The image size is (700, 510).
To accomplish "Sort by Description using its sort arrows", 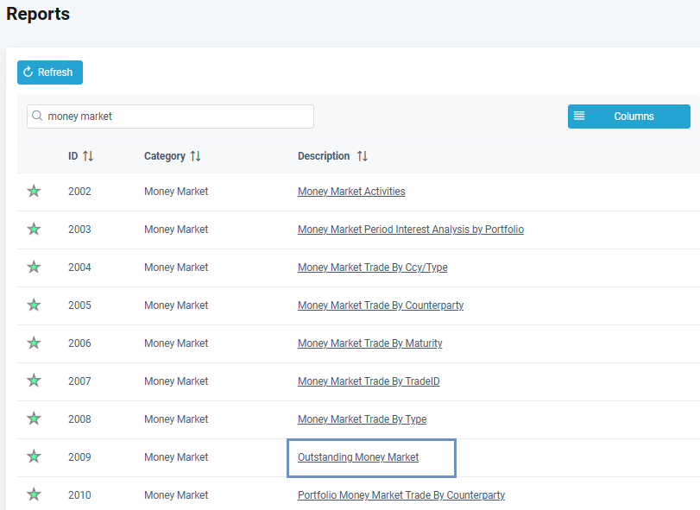I will pyautogui.click(x=363, y=156).
